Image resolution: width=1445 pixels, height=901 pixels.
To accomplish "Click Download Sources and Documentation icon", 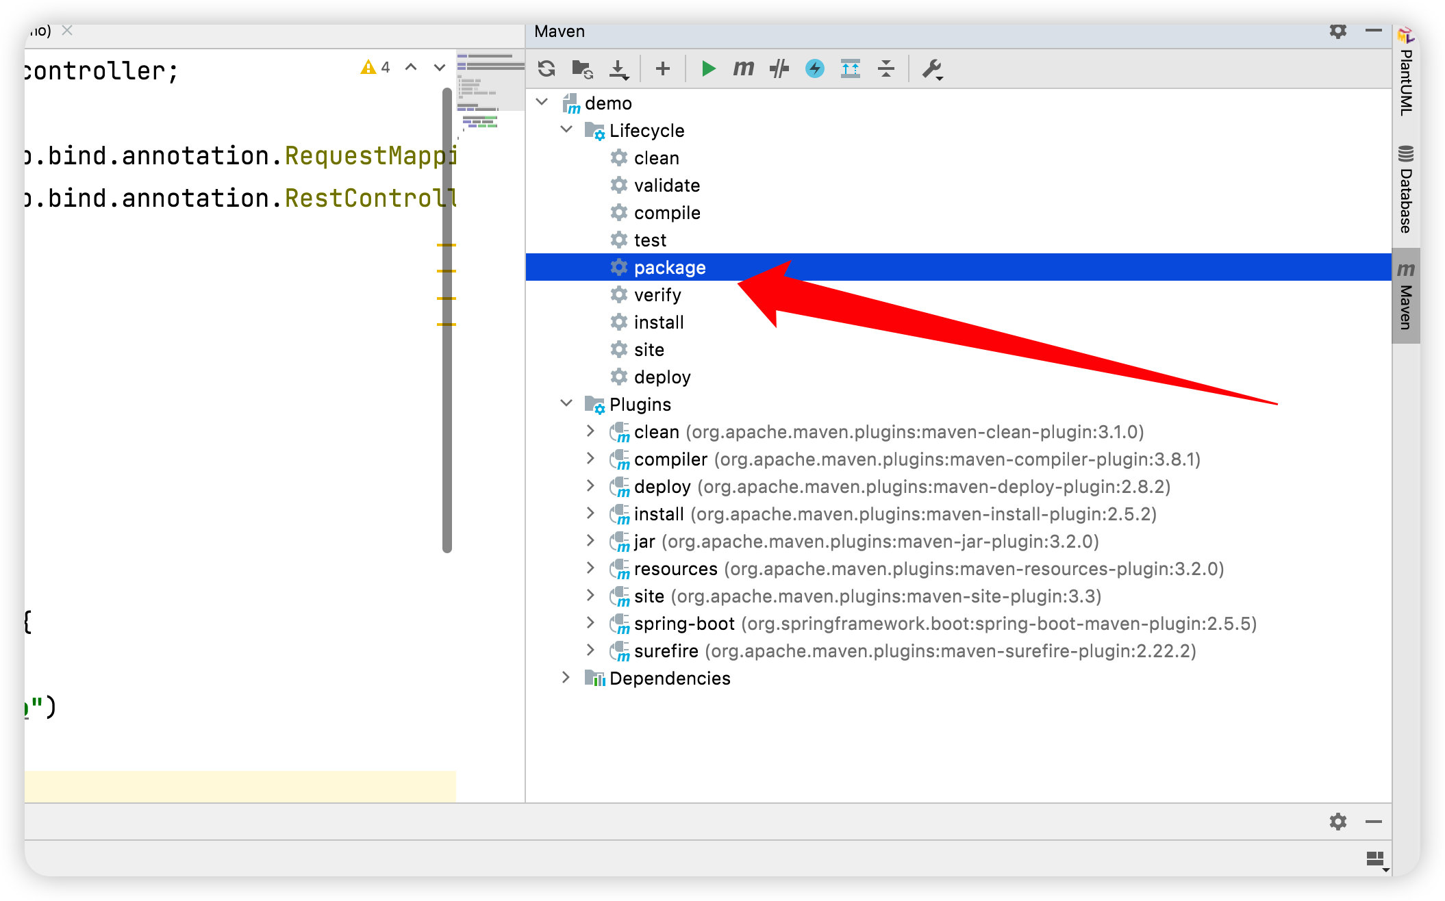I will point(618,68).
